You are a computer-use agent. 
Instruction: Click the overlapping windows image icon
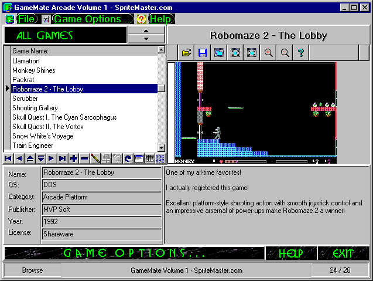click(219, 53)
